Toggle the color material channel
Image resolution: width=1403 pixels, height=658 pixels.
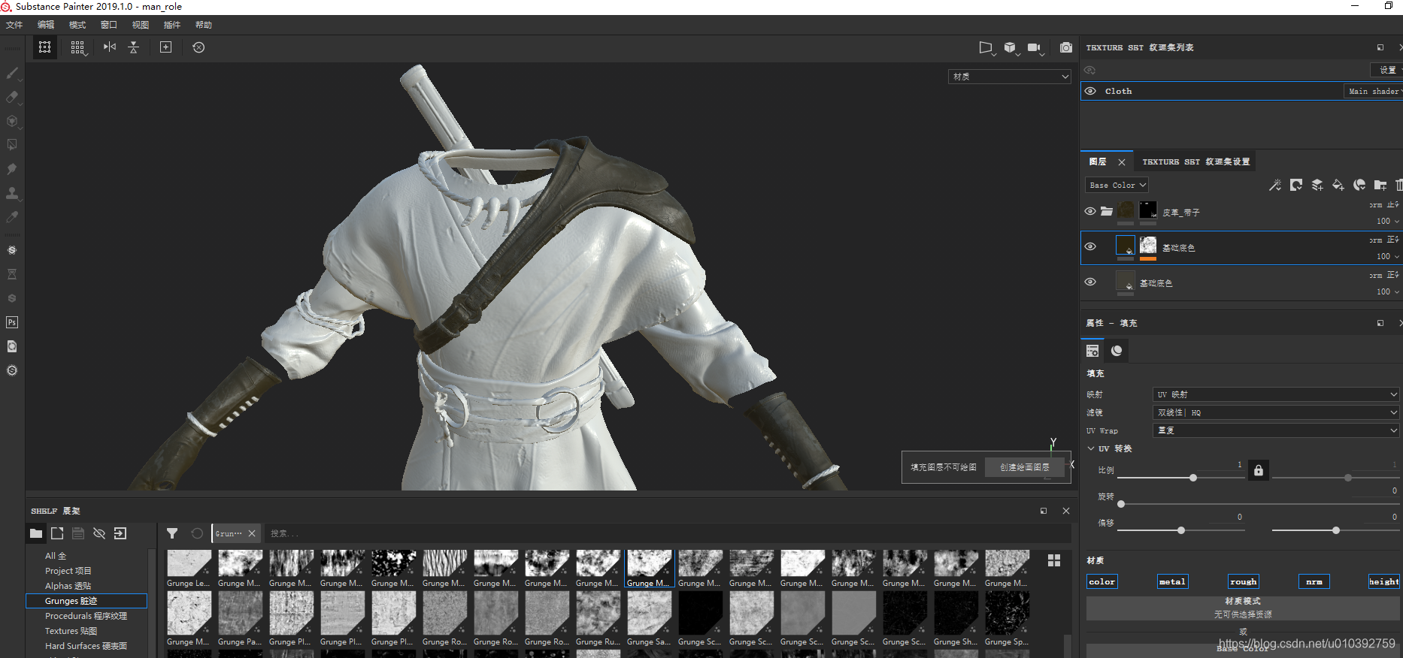1102,581
